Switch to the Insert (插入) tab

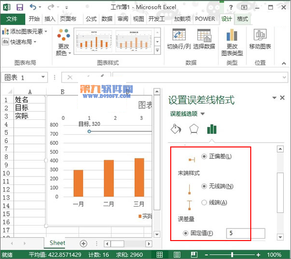50,19
